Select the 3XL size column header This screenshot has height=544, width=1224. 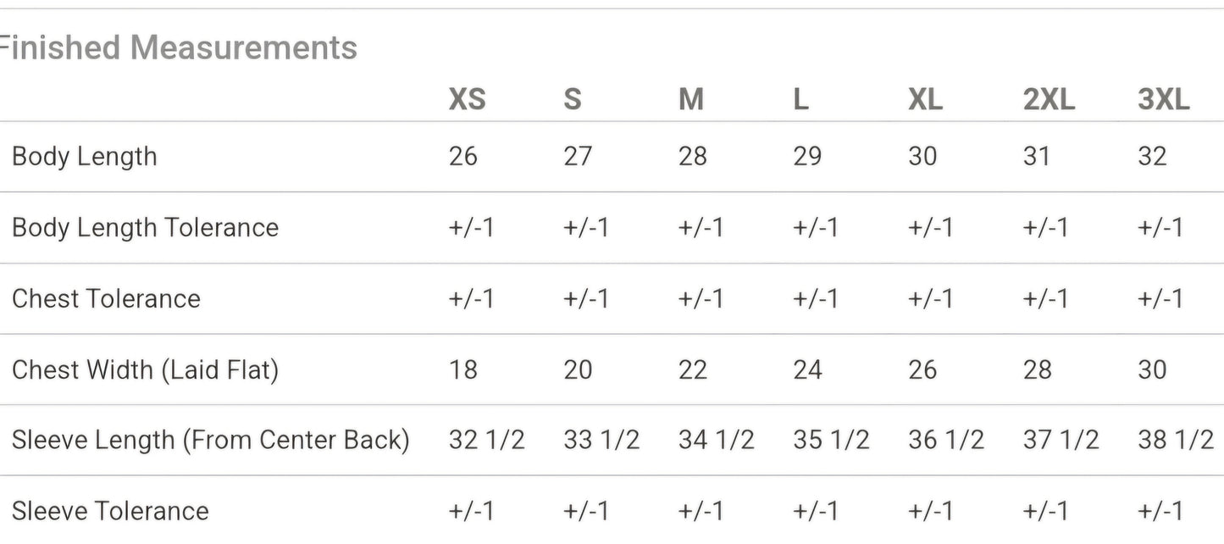[1164, 100]
